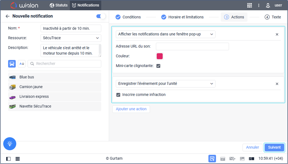Uncheck Mini-carte clignotante checkbox
This screenshot has height=164, width=288.
158,66
